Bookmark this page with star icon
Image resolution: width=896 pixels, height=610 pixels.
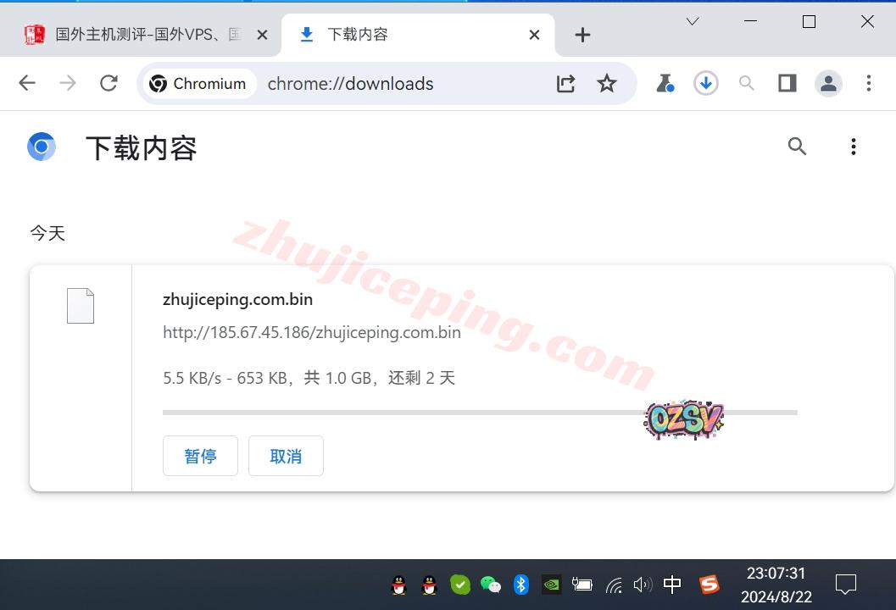coord(606,83)
